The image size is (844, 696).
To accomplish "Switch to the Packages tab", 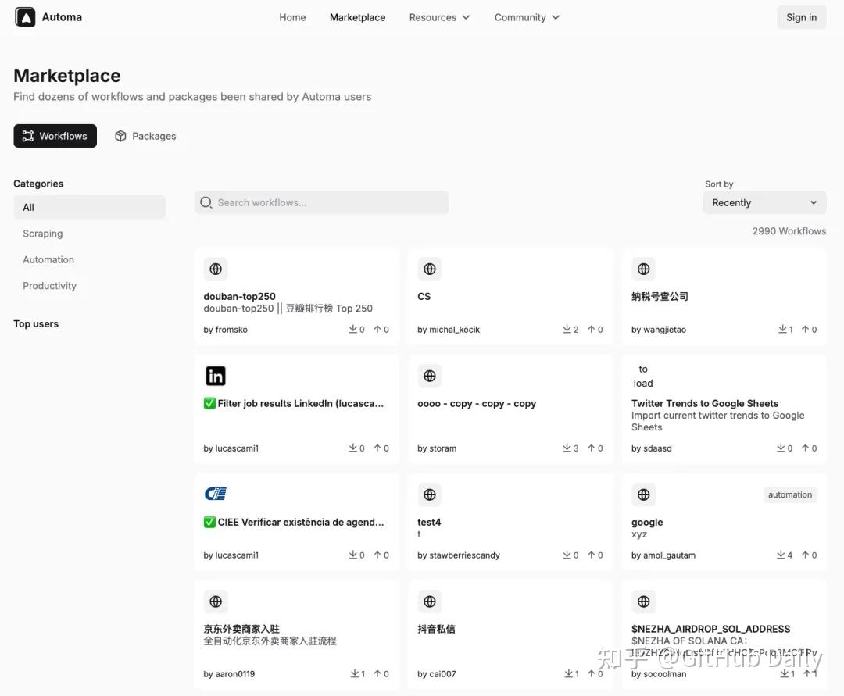I will click(145, 136).
